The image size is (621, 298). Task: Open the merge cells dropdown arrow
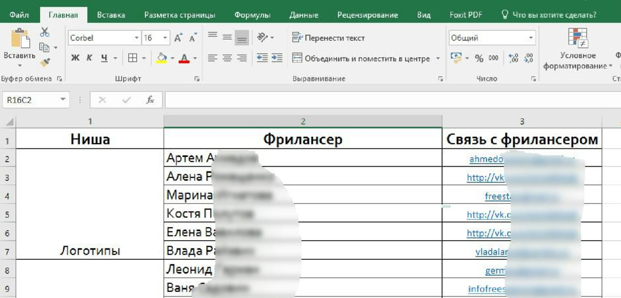click(438, 58)
